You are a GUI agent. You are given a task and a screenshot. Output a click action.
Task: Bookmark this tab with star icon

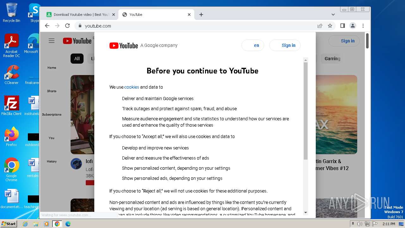[330, 26]
